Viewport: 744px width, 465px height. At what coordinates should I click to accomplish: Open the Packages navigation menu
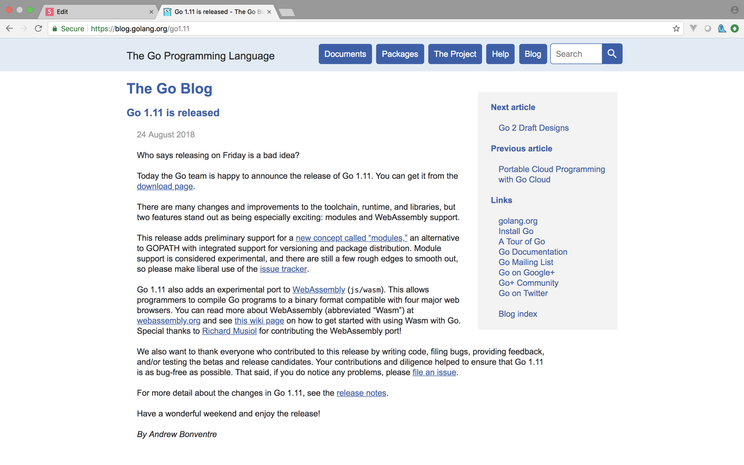pos(400,54)
